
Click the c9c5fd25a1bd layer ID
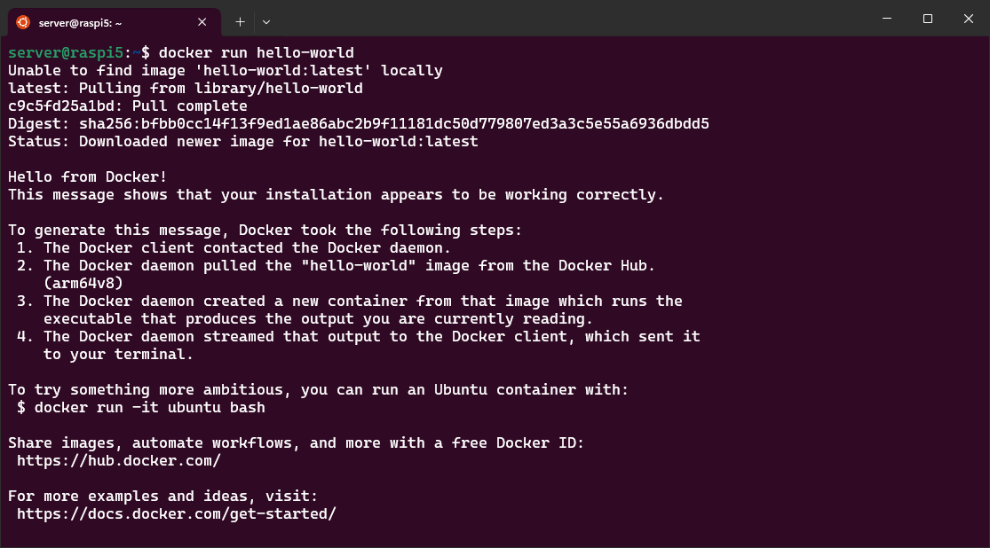pos(61,106)
